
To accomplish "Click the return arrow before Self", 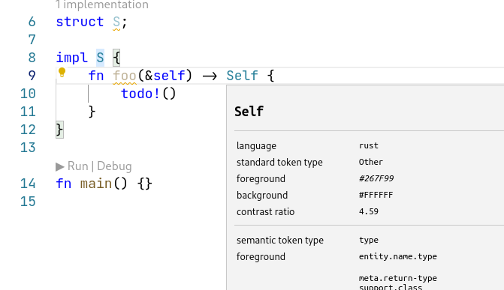I will coord(210,76).
